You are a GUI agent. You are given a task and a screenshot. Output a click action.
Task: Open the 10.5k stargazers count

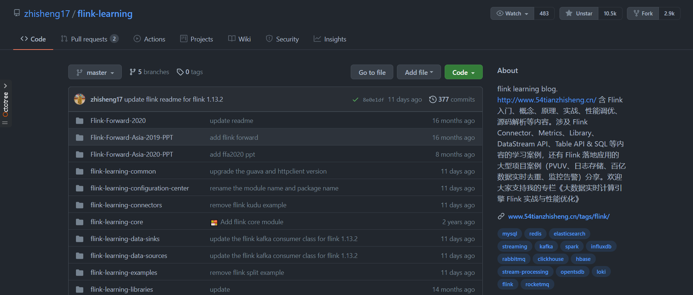tap(610, 13)
